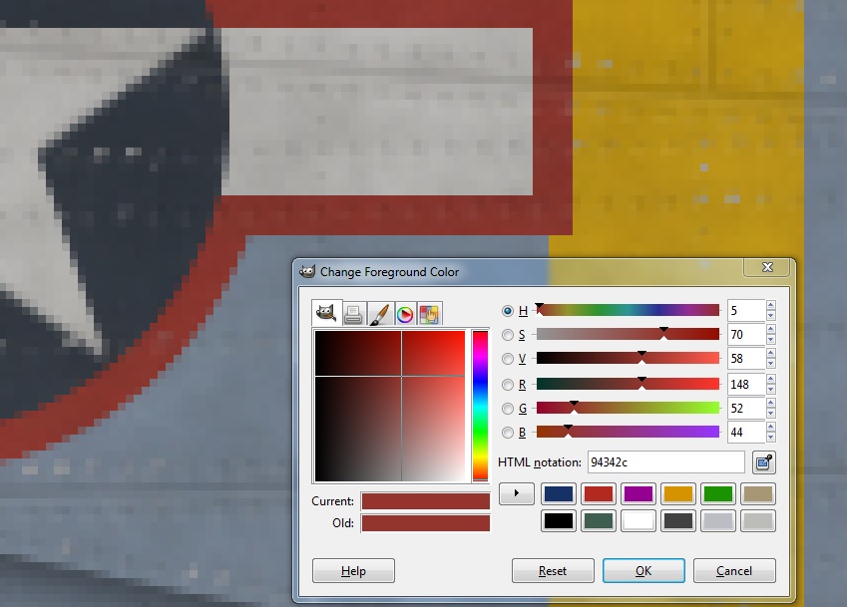Select the GIMP color selector tab
Image resolution: width=847 pixels, height=607 pixels.
coord(327,314)
